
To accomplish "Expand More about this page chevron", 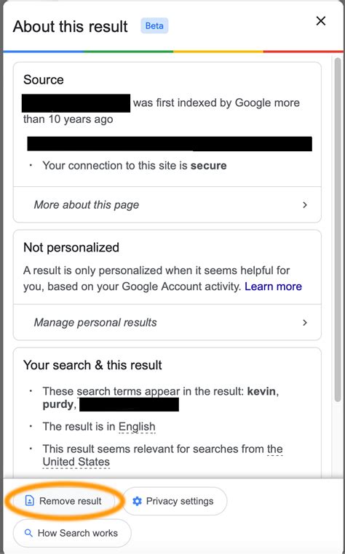I will [305, 205].
